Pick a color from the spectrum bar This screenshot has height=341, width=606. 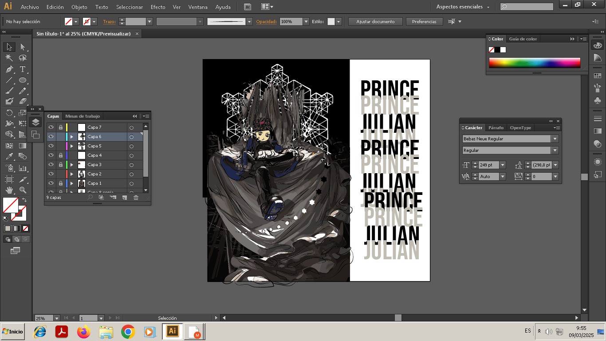point(535,63)
